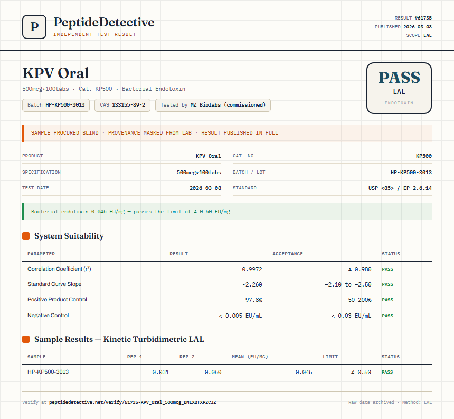Click PASS status for Negative Control
The height and width of the screenshot is (419, 454).
tap(387, 316)
